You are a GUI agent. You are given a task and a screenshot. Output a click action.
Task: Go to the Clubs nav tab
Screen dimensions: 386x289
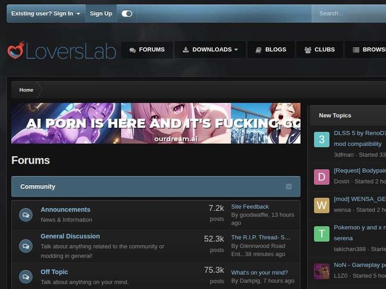[320, 50]
